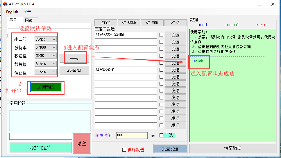Viewport: 281px width, 158px height.
Task: Click the 批量发送 batch send button
Action: (x=170, y=149)
